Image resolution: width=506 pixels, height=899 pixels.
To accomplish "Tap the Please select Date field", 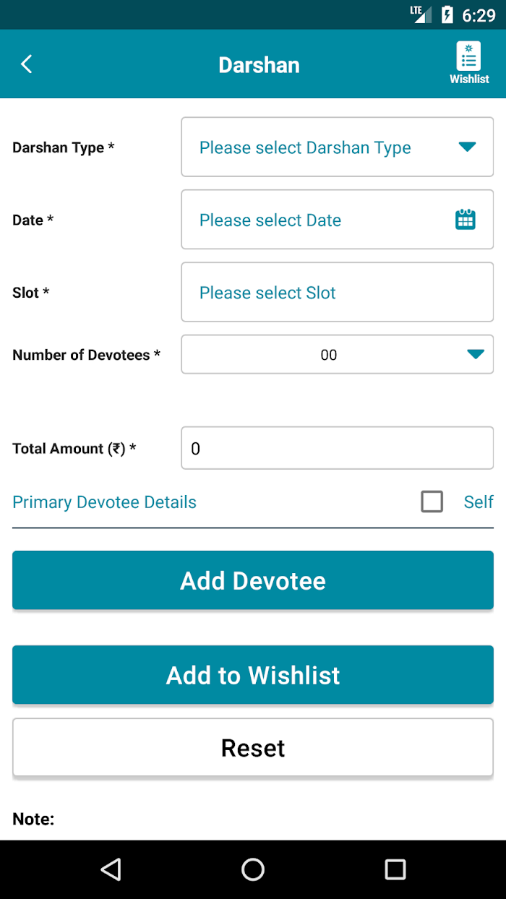I will click(337, 220).
